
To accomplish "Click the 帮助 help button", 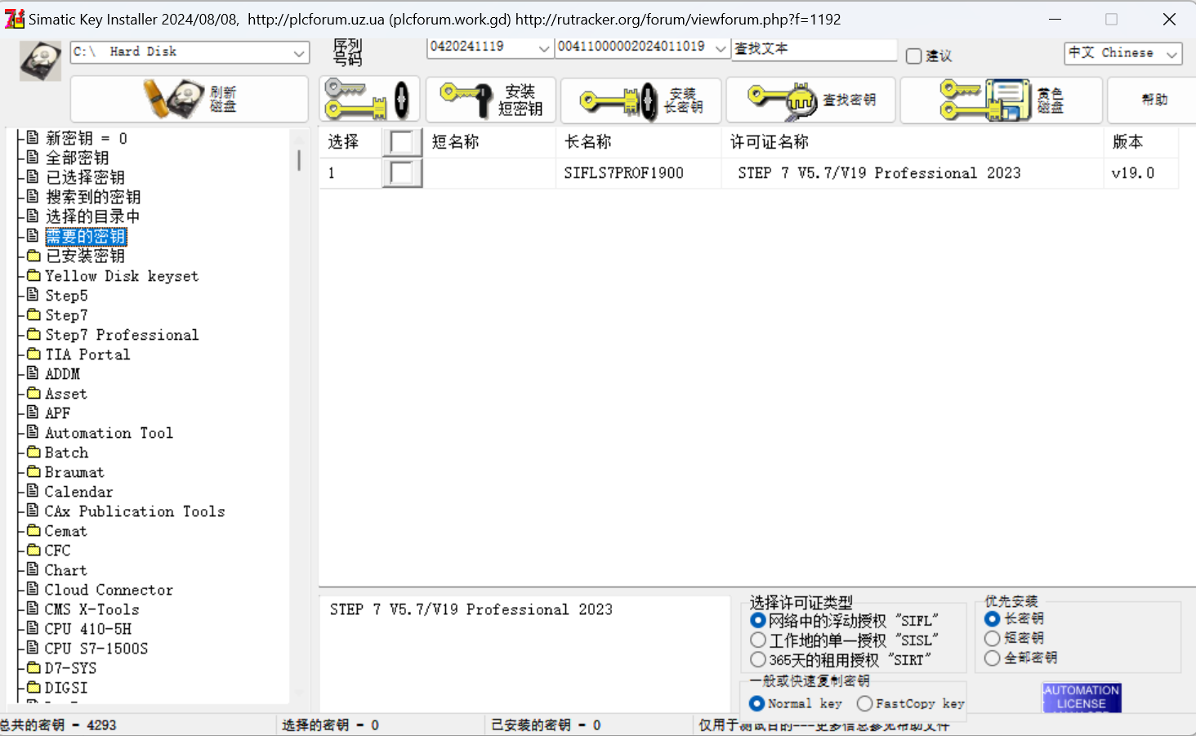I will coord(1154,100).
